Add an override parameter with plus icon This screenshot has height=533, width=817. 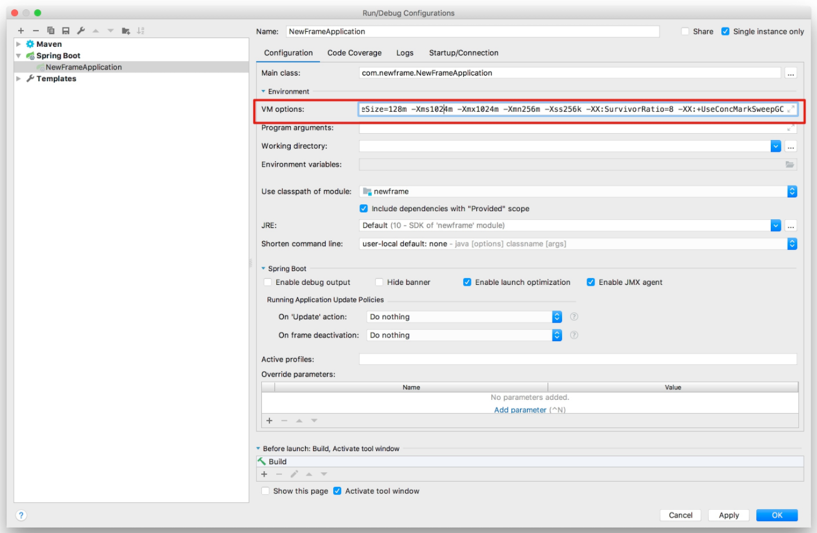pos(269,421)
